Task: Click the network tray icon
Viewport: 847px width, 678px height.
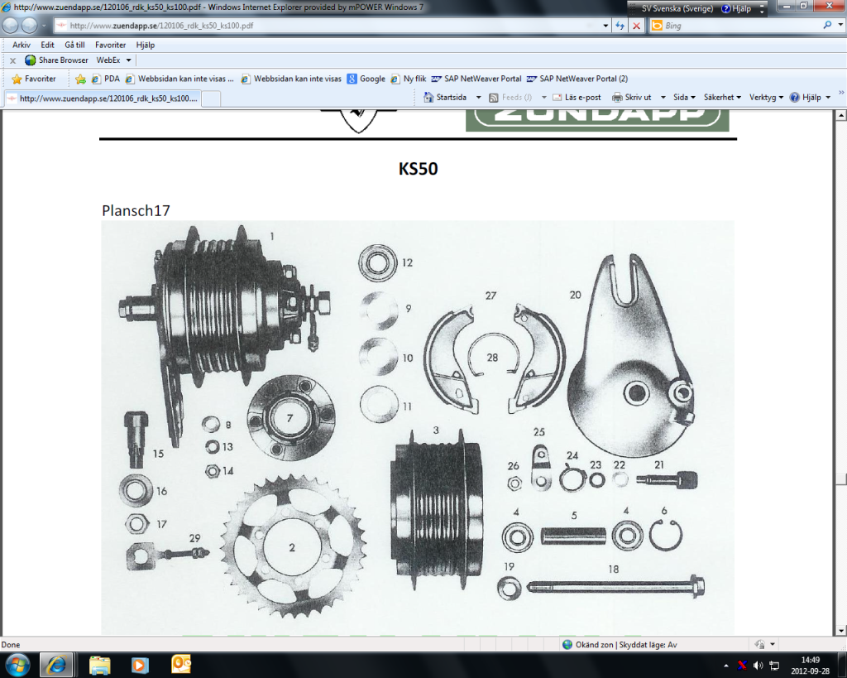Action: coord(774,666)
